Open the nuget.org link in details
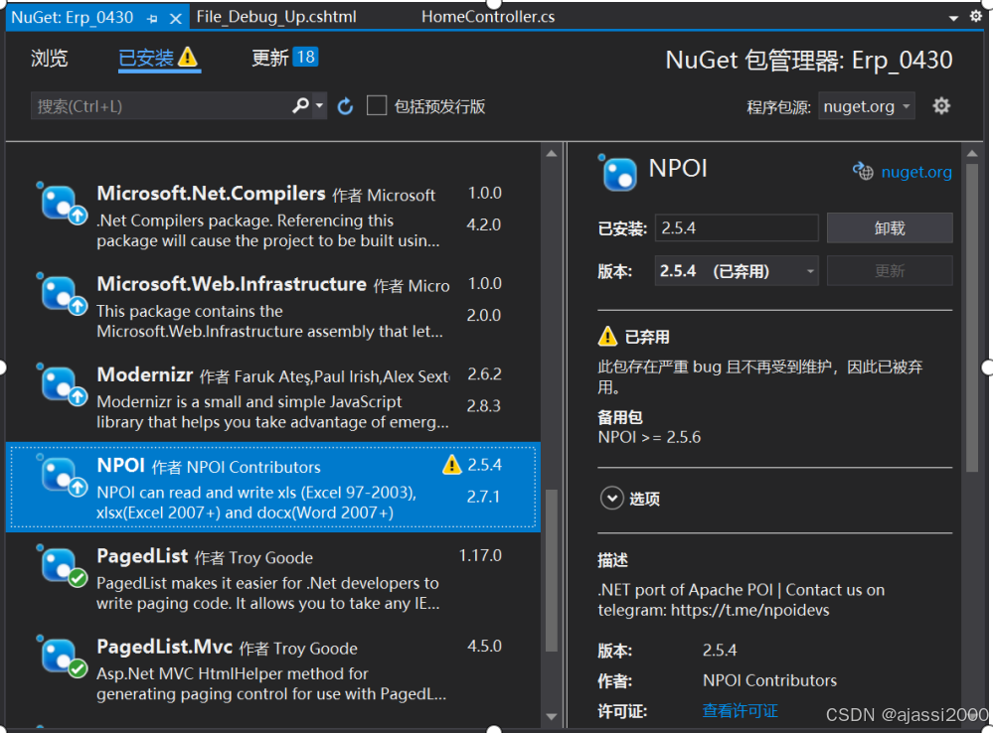 pyautogui.click(x=916, y=172)
